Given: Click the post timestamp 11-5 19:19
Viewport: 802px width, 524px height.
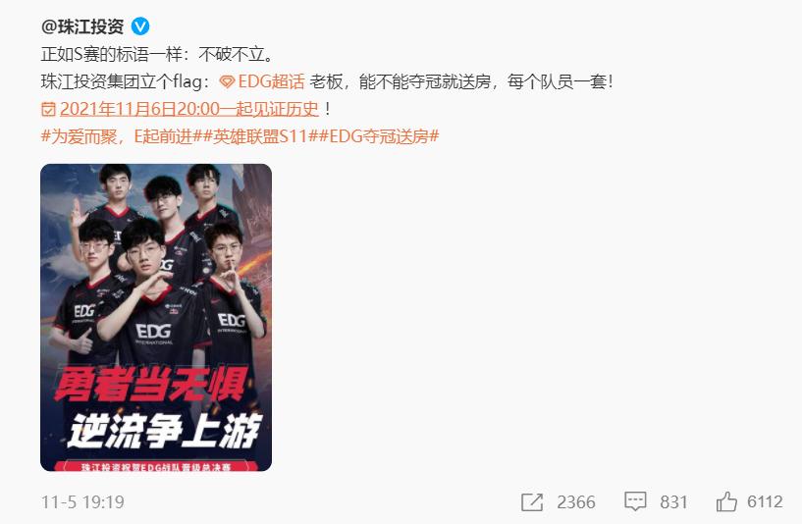Looking at the screenshot, I should [x=82, y=502].
